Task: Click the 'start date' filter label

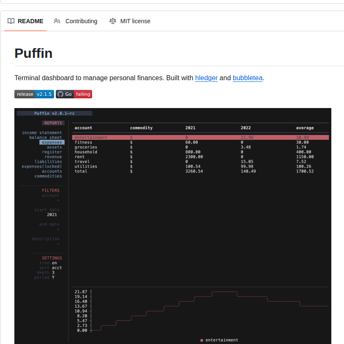Action: pos(47,210)
